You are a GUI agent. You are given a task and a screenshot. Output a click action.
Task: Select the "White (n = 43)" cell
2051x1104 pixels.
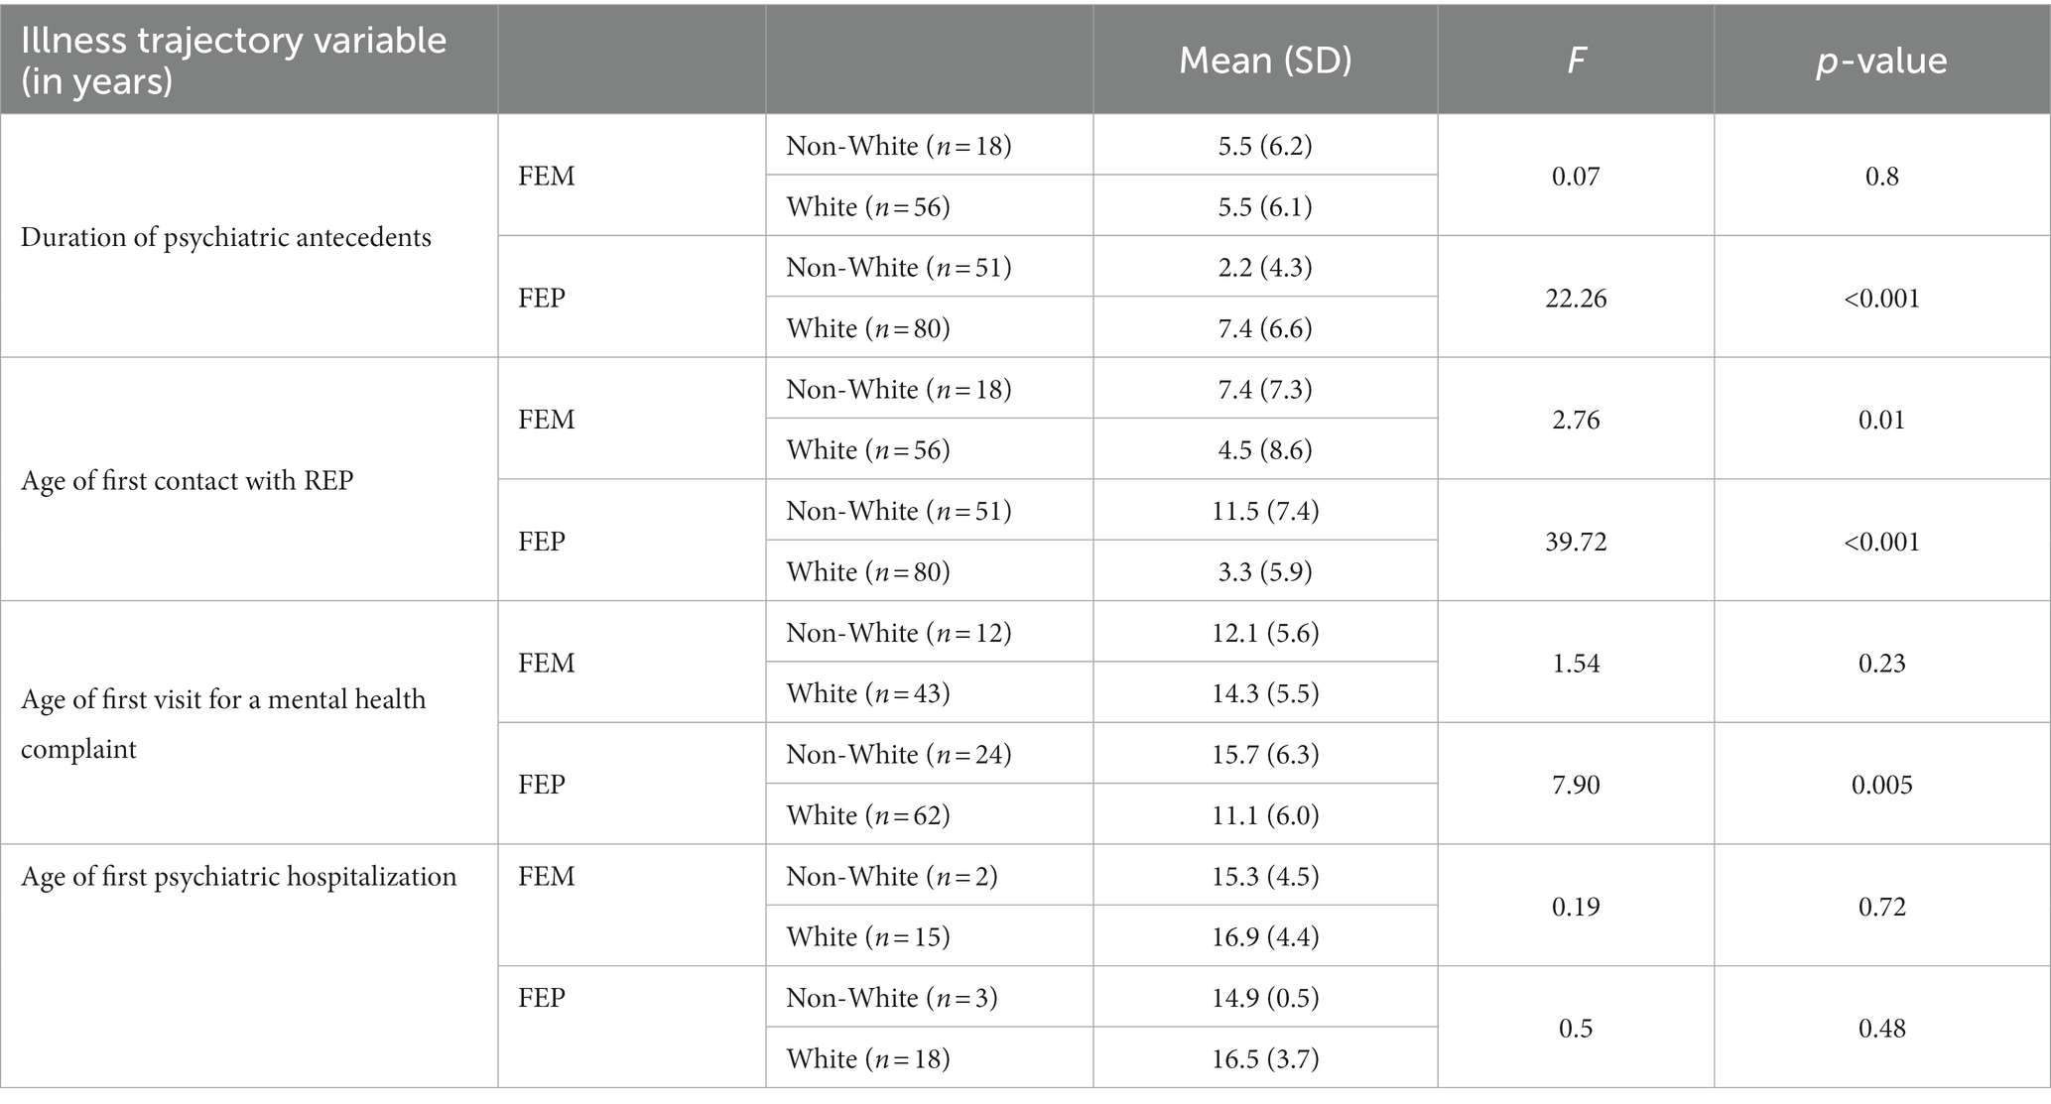(868, 692)
